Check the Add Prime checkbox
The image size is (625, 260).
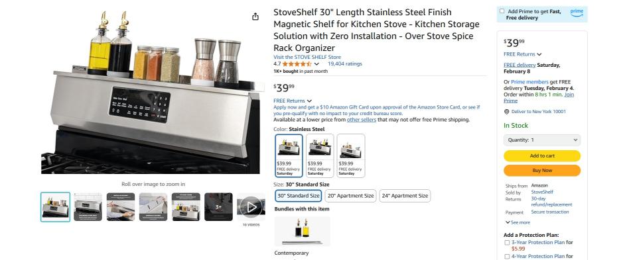[502, 11]
